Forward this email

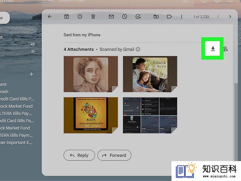pyautogui.click(x=114, y=155)
